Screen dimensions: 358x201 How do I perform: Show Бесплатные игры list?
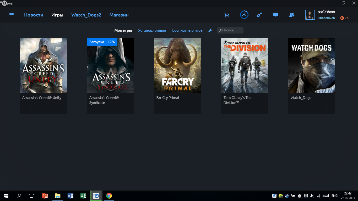[x=188, y=30]
